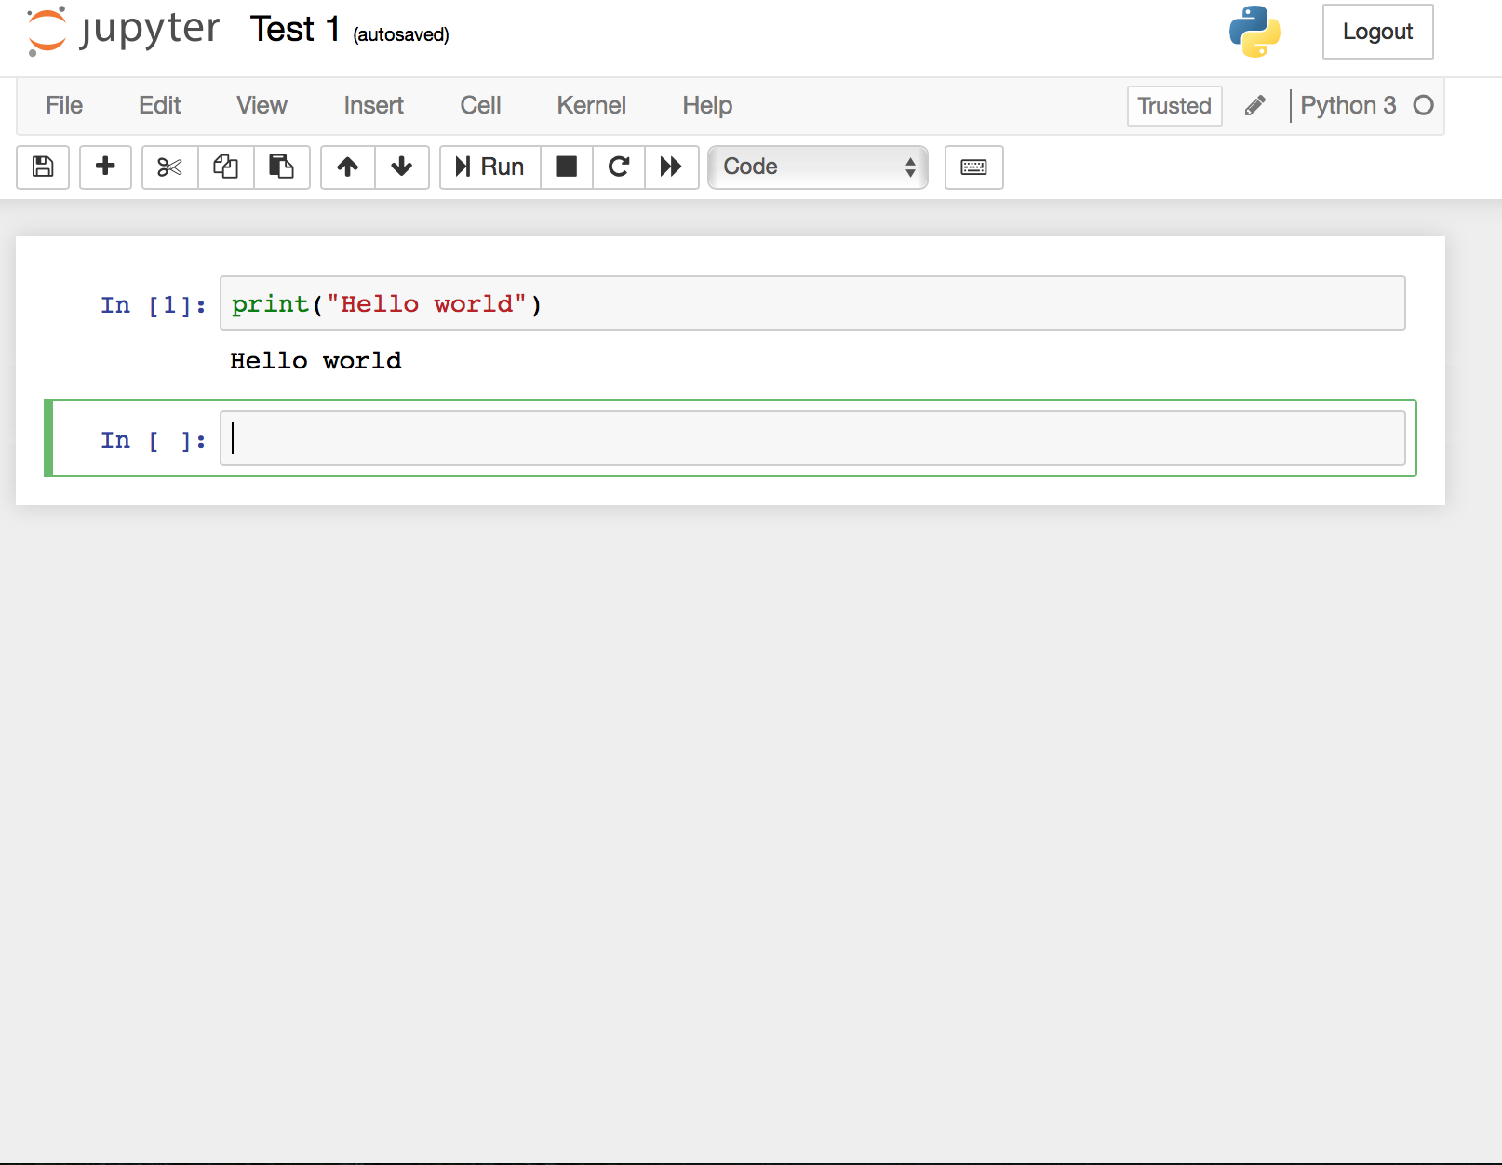This screenshot has width=1502, height=1165.
Task: Open the Kernel menu
Action: [x=591, y=105]
